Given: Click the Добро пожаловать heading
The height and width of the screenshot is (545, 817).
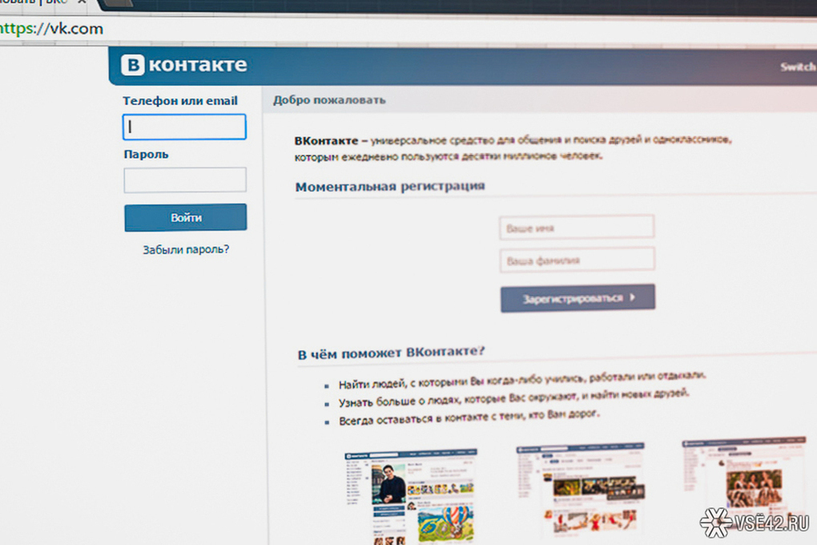Looking at the screenshot, I should pyautogui.click(x=329, y=100).
